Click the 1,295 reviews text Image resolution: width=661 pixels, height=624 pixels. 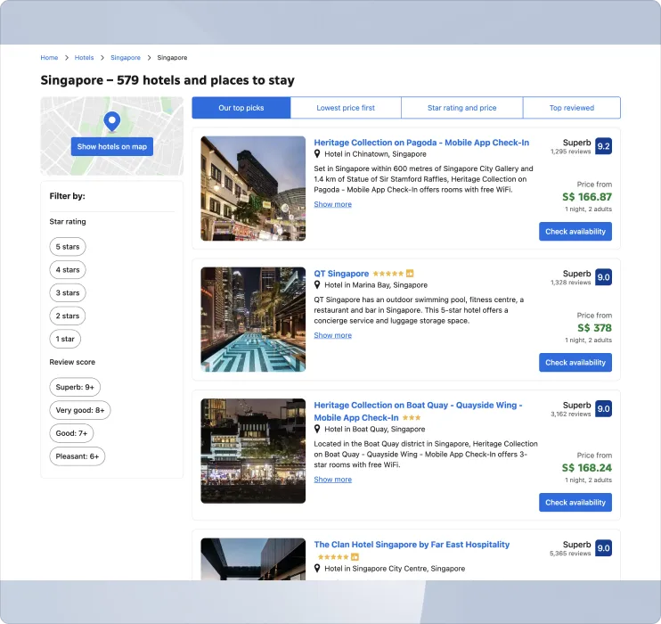pos(570,152)
